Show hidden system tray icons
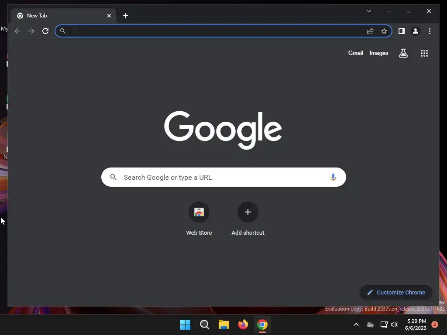 356,325
